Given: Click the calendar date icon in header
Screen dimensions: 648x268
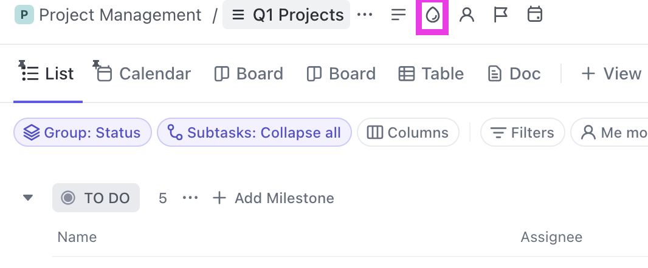Looking at the screenshot, I should [535, 15].
